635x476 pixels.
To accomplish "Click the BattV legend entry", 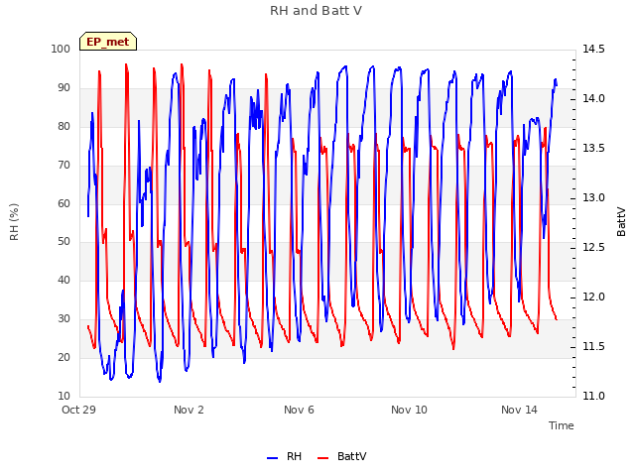I will tap(341, 456).
